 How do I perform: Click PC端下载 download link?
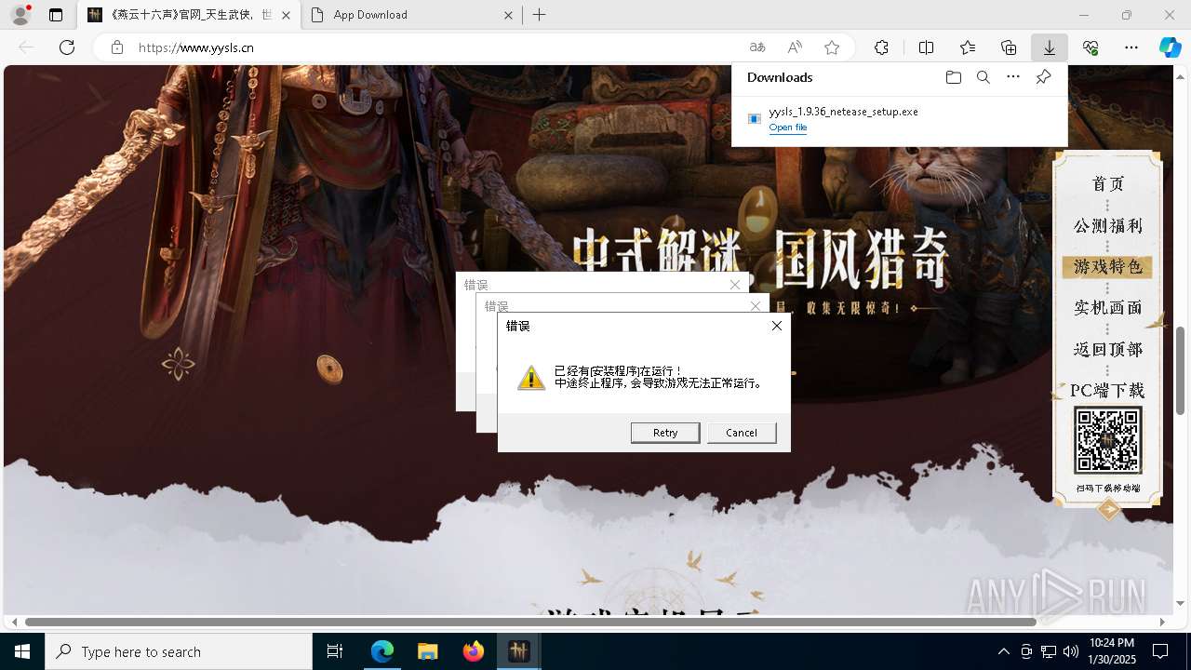pyautogui.click(x=1107, y=391)
